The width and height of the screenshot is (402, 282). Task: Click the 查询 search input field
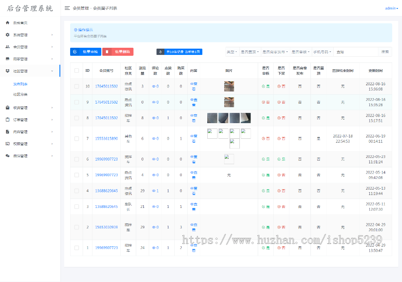coord(356,52)
